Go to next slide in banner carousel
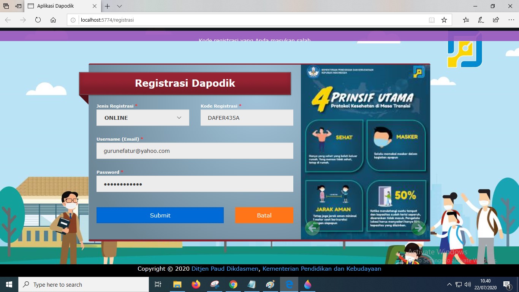Screen dimensions: 519x292 [419, 228]
